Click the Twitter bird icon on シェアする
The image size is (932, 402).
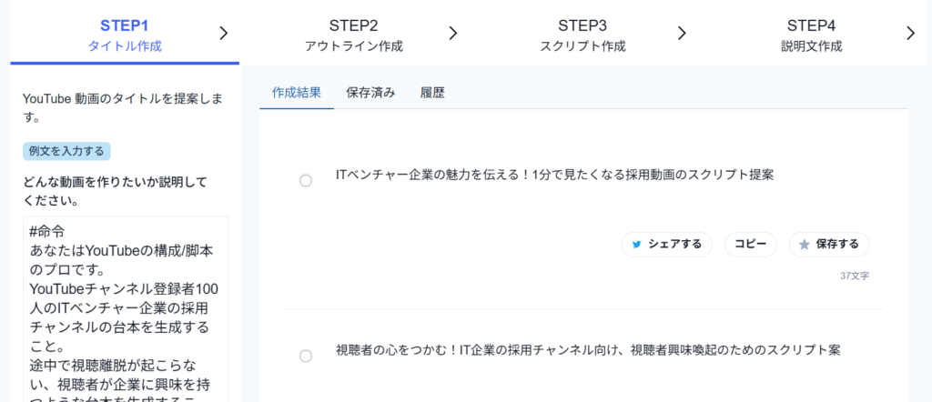[637, 245]
